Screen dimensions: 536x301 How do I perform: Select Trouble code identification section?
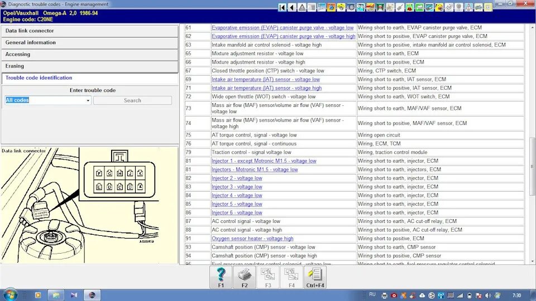pyautogui.click(x=89, y=78)
